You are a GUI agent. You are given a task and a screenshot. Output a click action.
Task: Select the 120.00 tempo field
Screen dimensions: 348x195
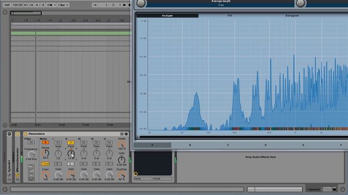tap(17, 5)
